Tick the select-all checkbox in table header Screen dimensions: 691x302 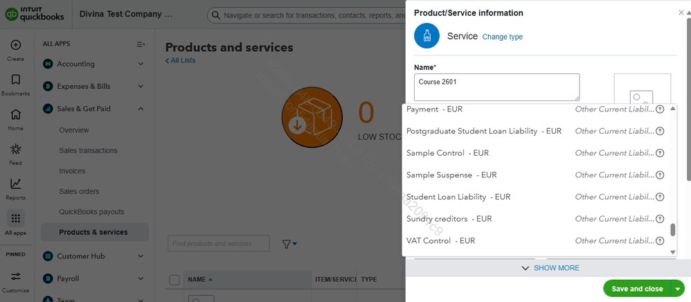pos(174,280)
